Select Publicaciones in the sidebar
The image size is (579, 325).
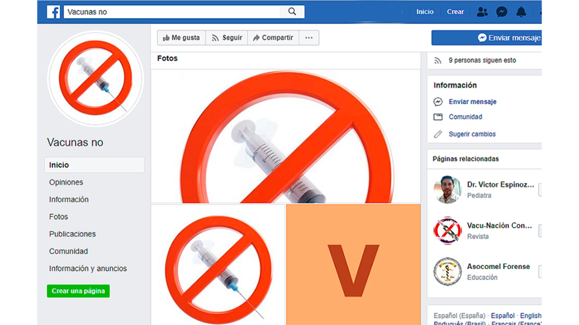72,234
